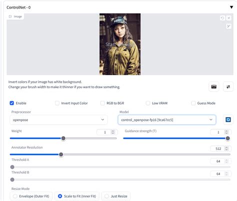The width and height of the screenshot is (237, 201).
Task: Click the Annotator Resolution slider handle
Action: pos(61,154)
